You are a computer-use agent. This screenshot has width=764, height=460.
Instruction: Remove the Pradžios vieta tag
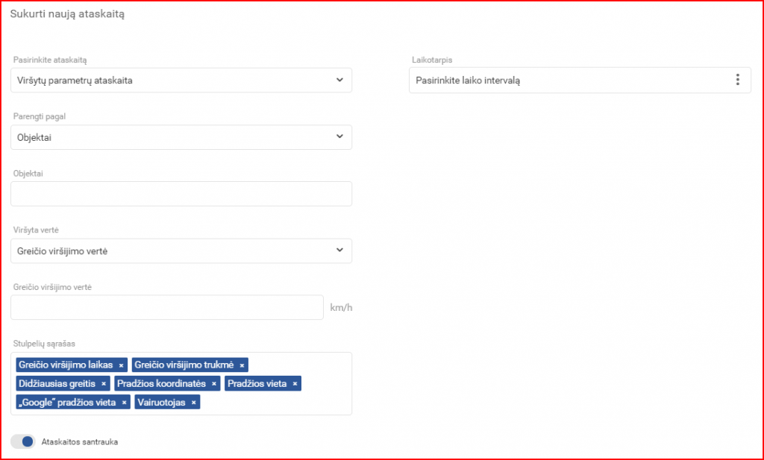click(295, 383)
